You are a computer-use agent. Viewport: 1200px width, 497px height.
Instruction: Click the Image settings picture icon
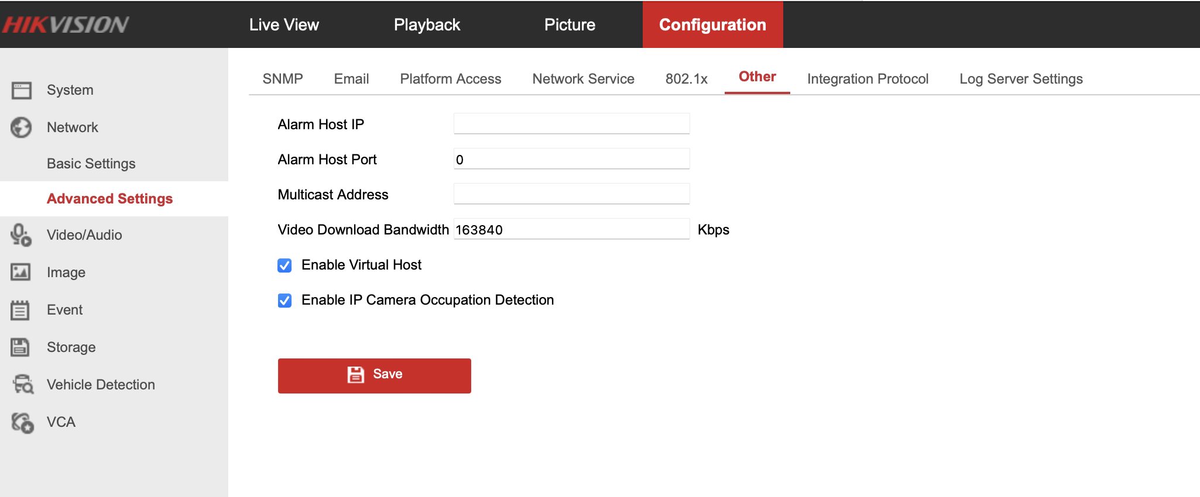click(x=22, y=272)
